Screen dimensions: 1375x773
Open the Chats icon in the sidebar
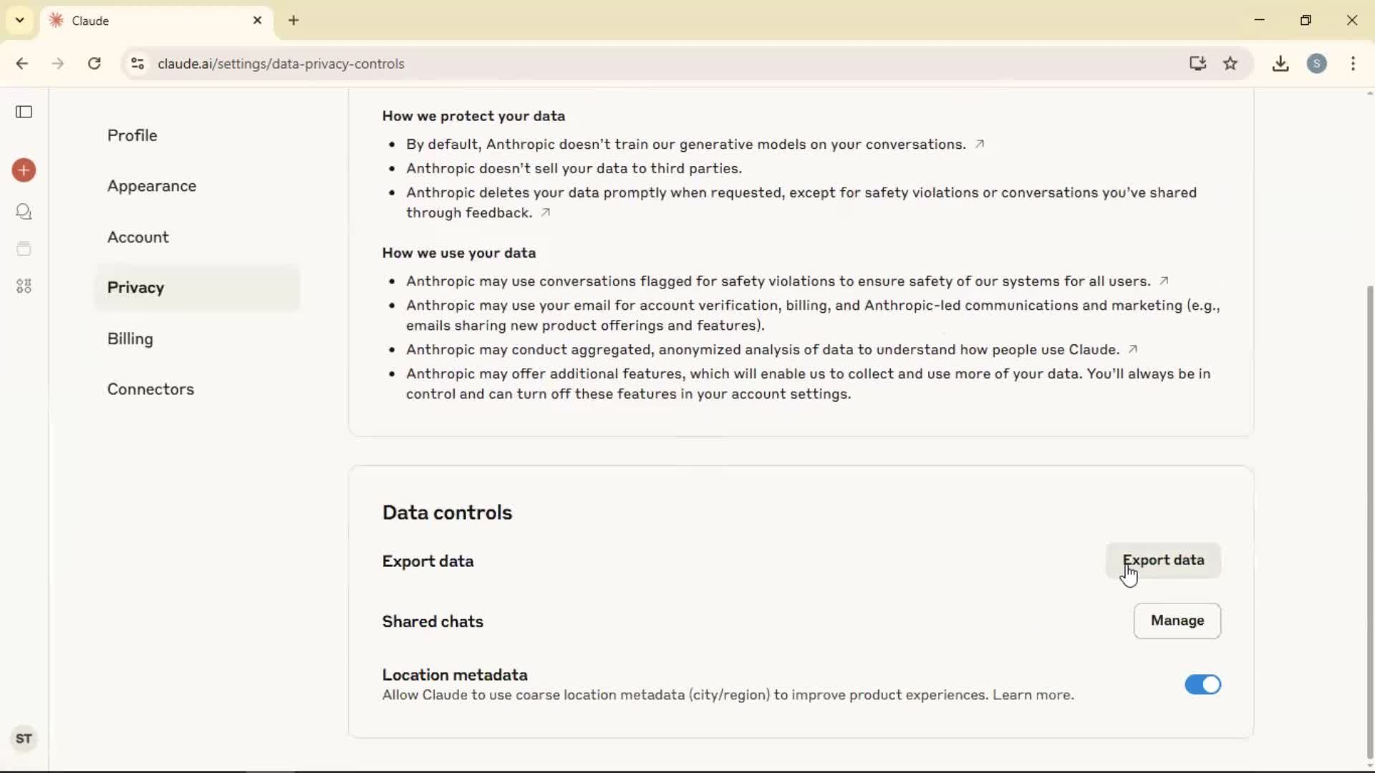(x=24, y=211)
